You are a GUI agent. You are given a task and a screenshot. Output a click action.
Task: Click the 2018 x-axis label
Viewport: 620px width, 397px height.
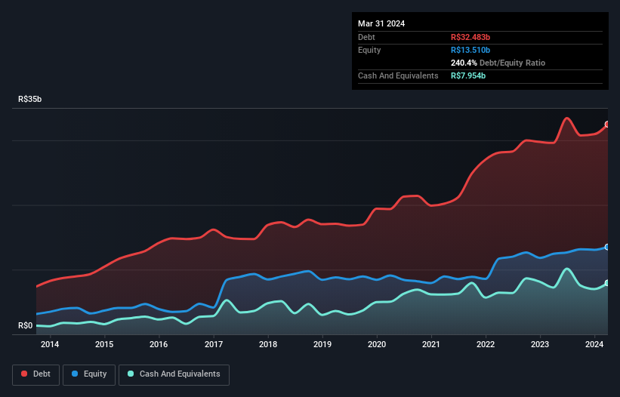point(268,344)
